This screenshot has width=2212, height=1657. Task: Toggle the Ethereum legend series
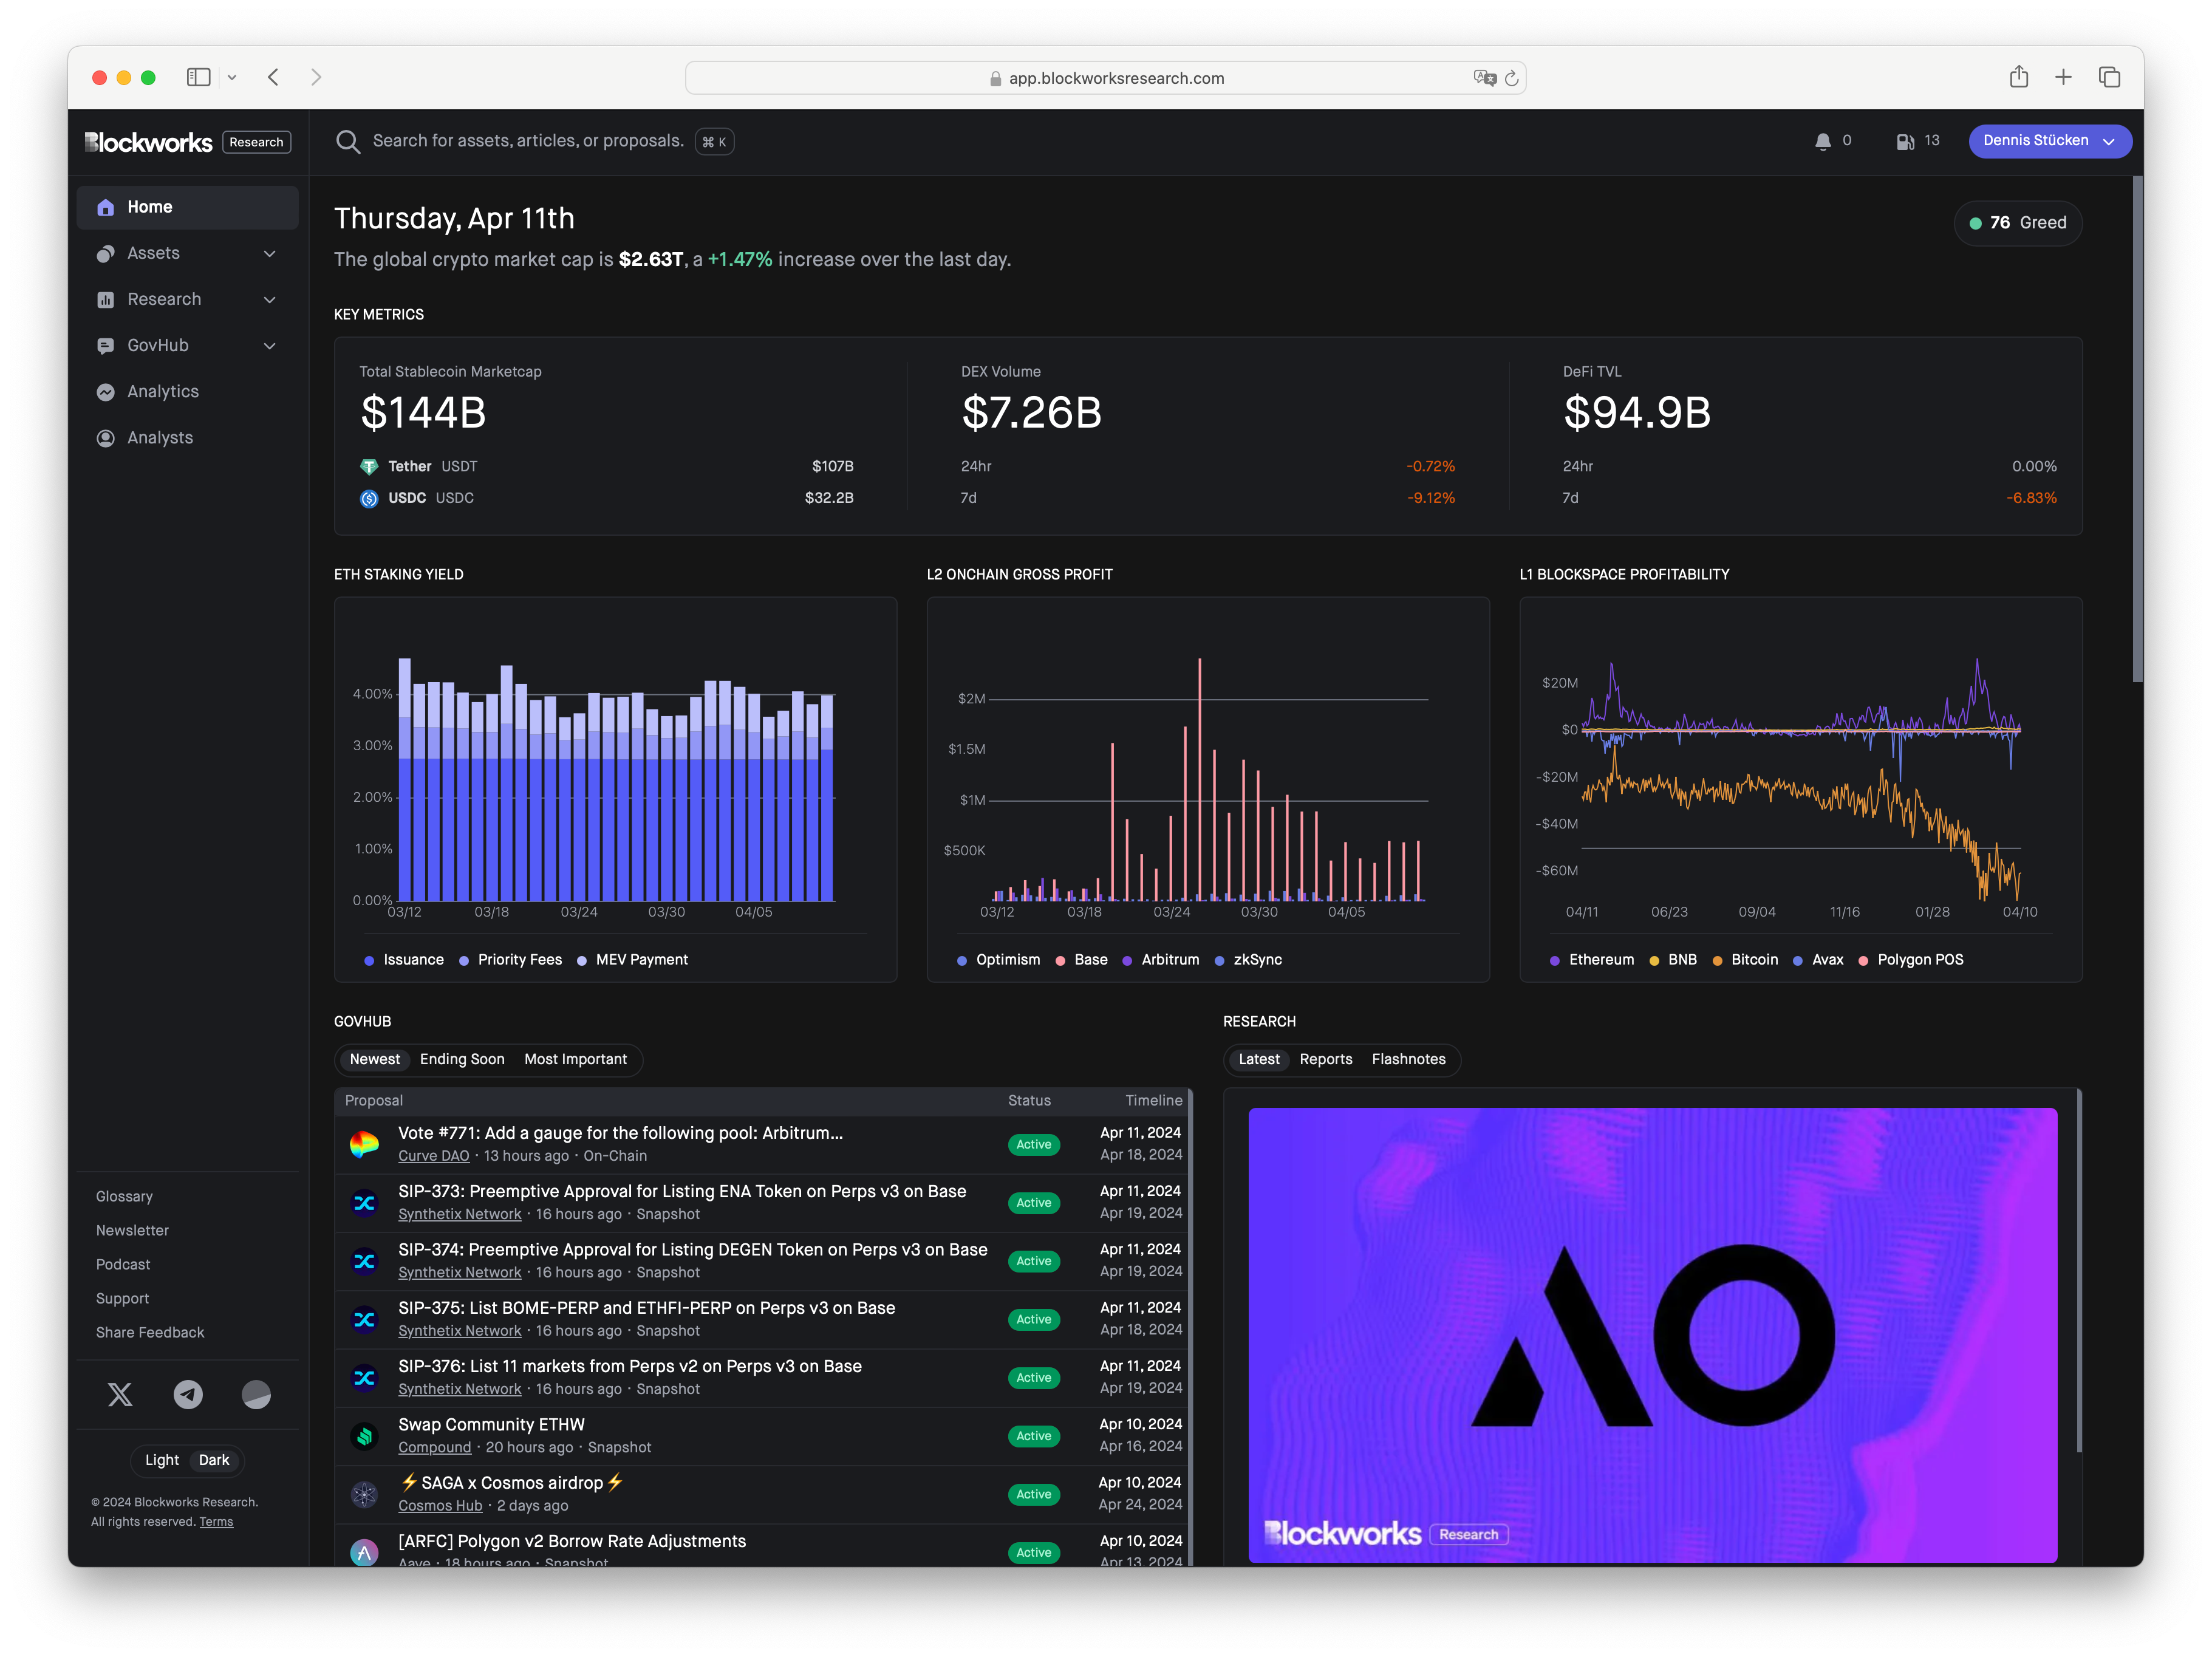pyautogui.click(x=1592, y=960)
